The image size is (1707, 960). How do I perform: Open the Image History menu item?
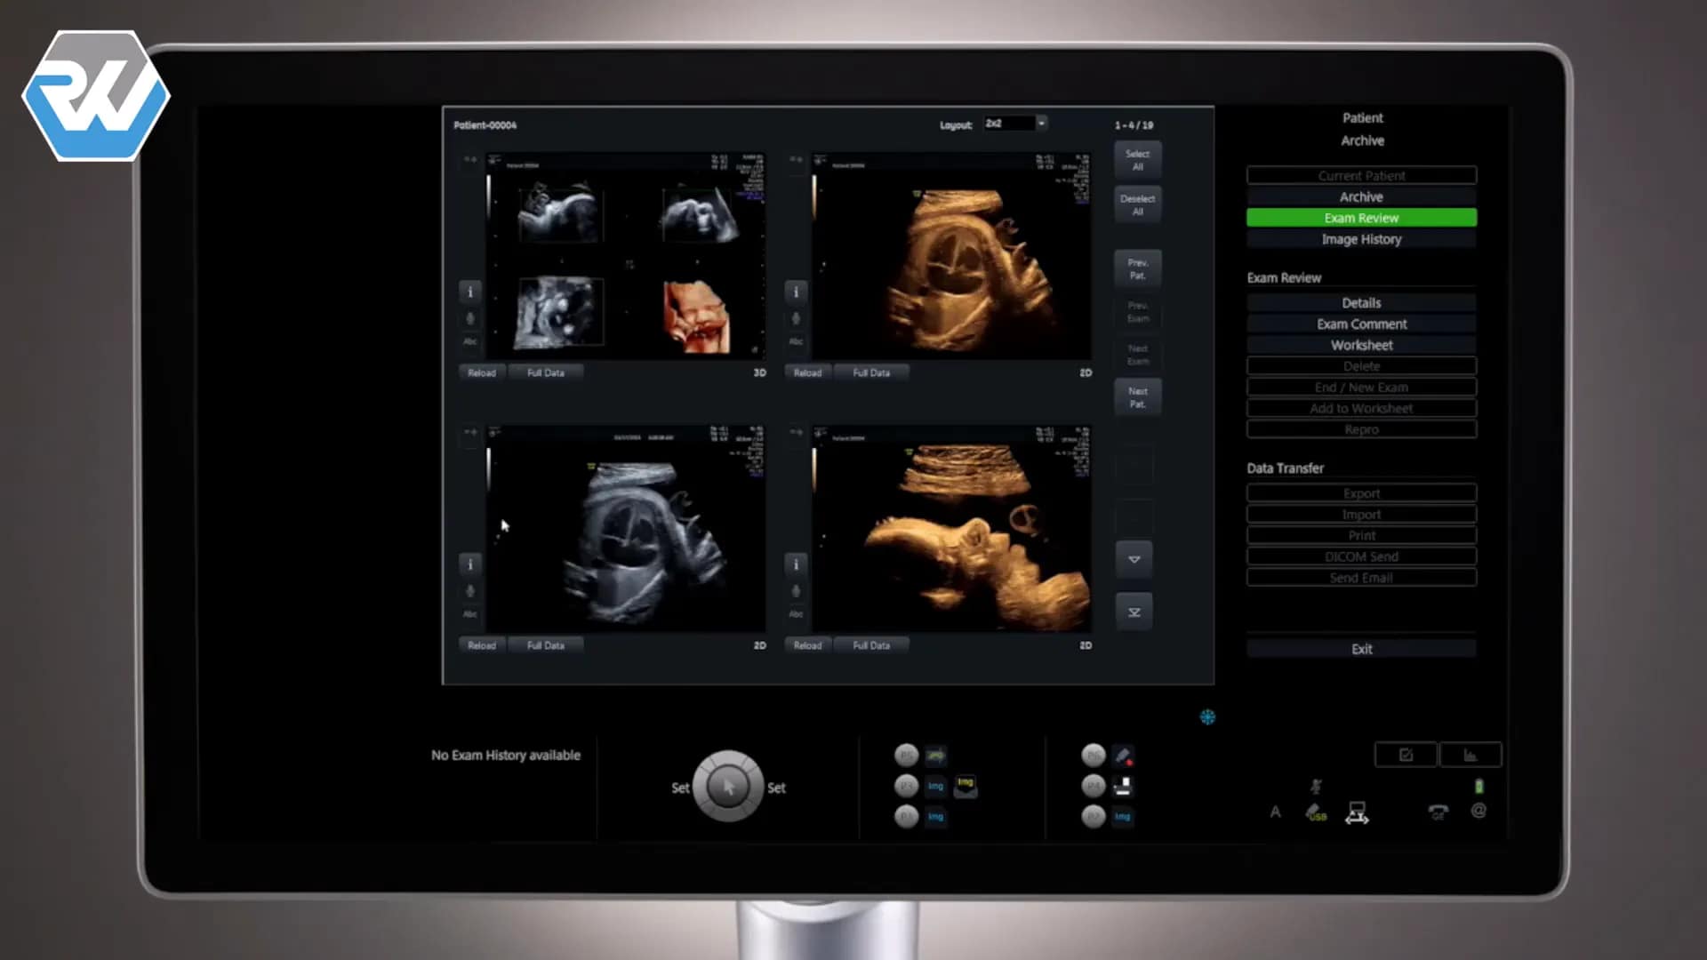(x=1361, y=239)
